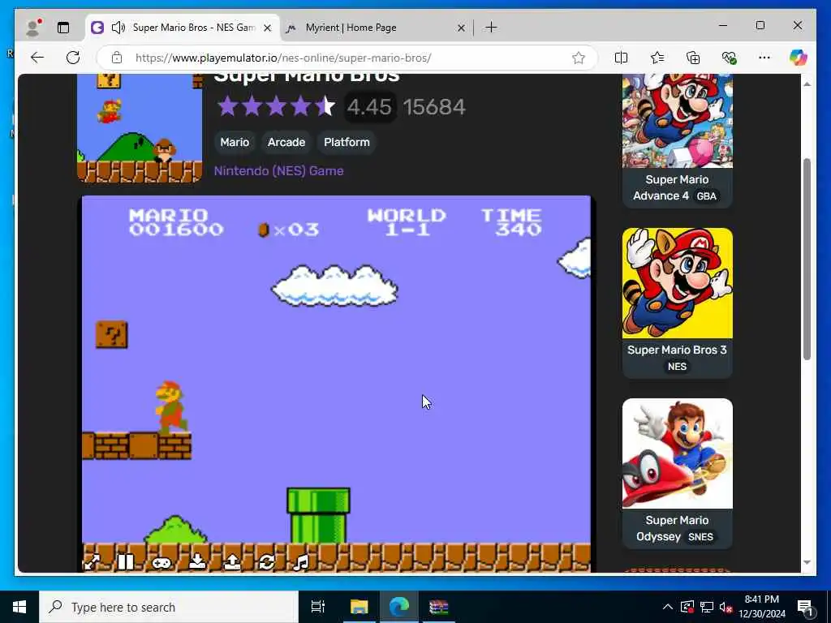This screenshot has width=831, height=623.
Task: Click the question block in the game
Action: [112, 335]
